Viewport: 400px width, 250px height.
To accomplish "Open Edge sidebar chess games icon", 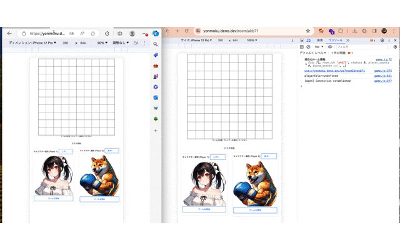I will (x=156, y=76).
